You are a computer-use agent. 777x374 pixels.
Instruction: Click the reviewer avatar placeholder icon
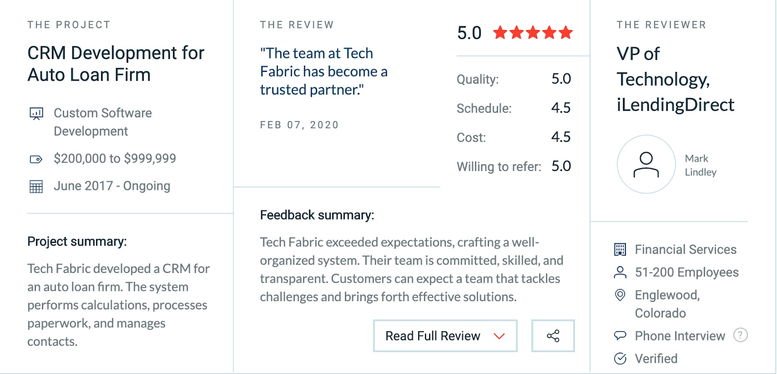click(646, 164)
